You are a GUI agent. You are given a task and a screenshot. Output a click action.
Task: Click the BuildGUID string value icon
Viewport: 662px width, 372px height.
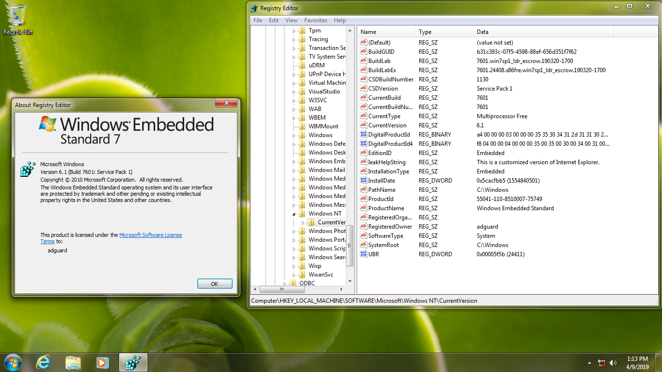click(363, 52)
